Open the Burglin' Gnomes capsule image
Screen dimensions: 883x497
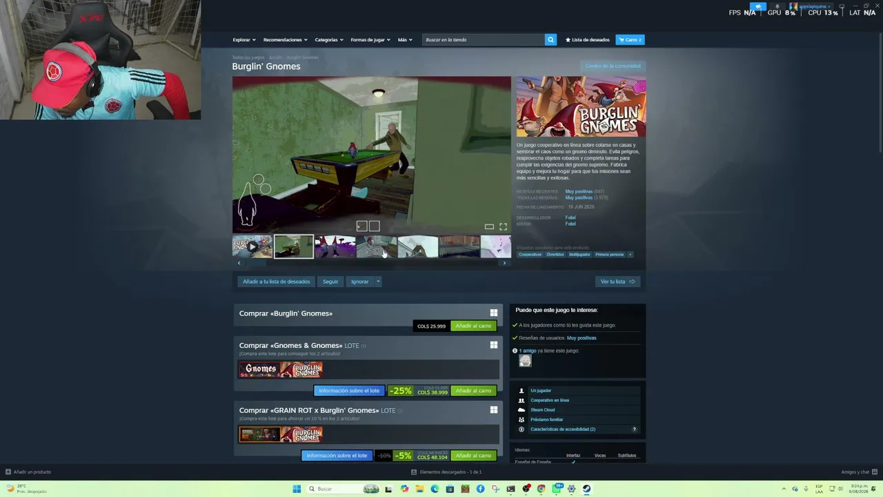point(581,107)
